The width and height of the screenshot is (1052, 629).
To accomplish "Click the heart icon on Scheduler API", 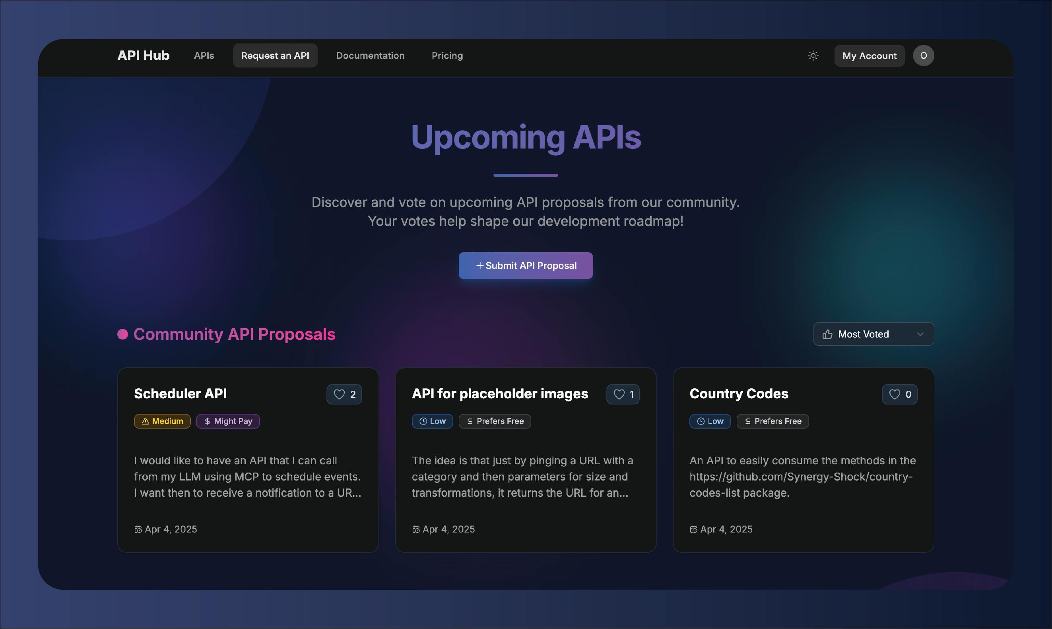I will click(339, 394).
